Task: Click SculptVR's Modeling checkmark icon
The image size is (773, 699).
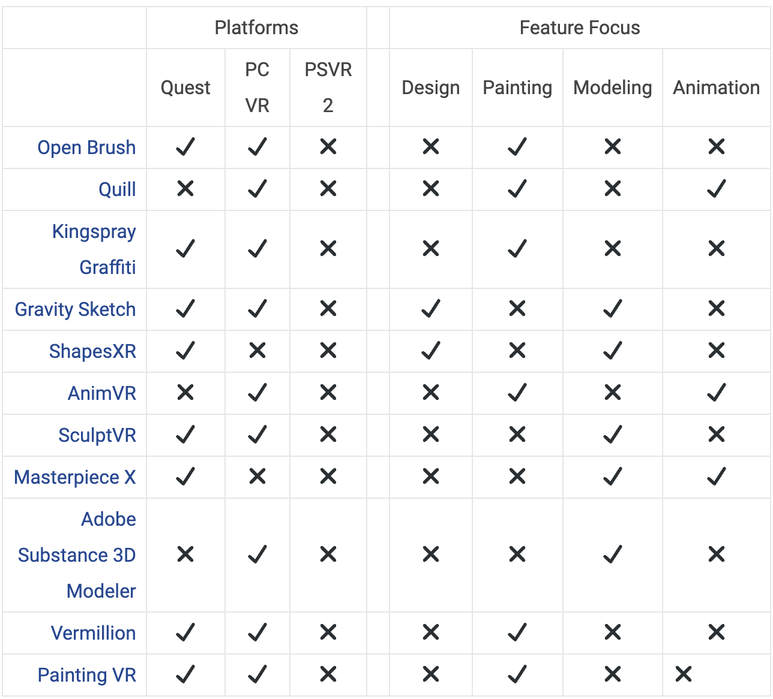Action: [x=613, y=435]
